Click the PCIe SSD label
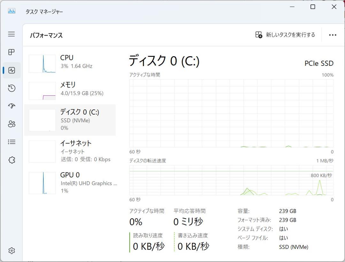Viewport: 345px width, 262px height. 319,63
